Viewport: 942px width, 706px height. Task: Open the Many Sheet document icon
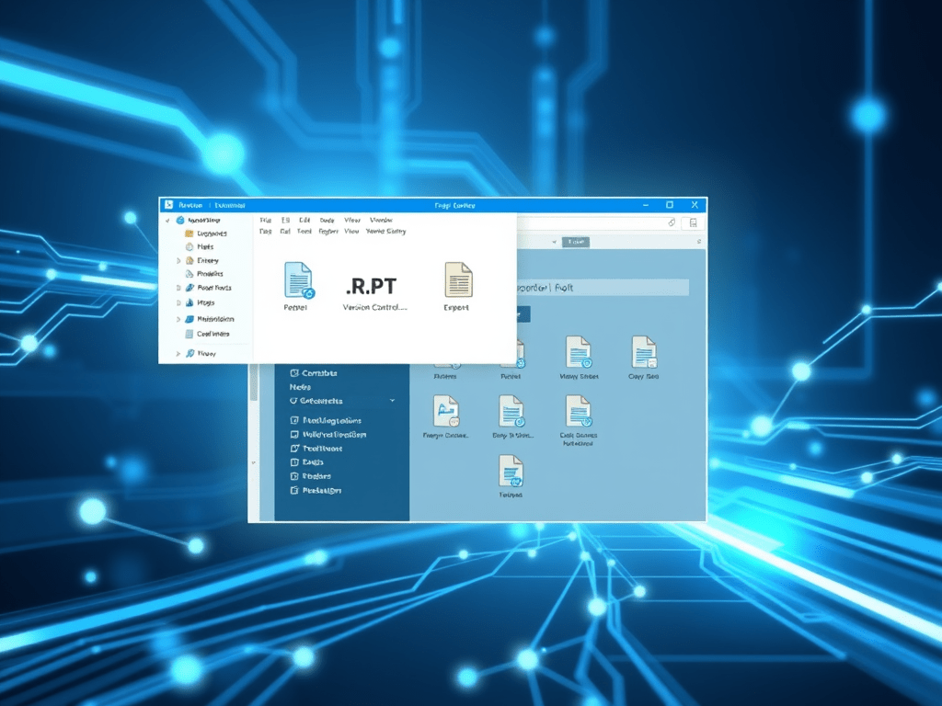(578, 351)
